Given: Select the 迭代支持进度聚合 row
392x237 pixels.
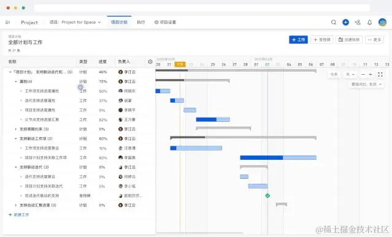Looking at the screenshot, I should tap(79, 176).
